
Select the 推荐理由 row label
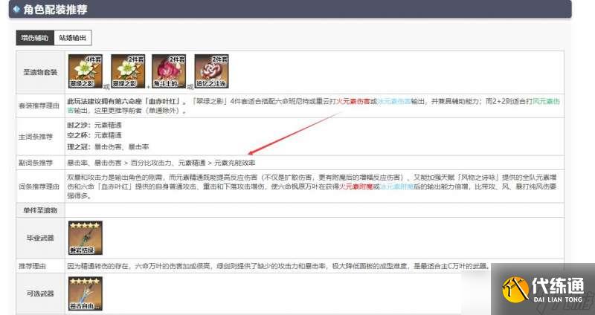[32, 266]
